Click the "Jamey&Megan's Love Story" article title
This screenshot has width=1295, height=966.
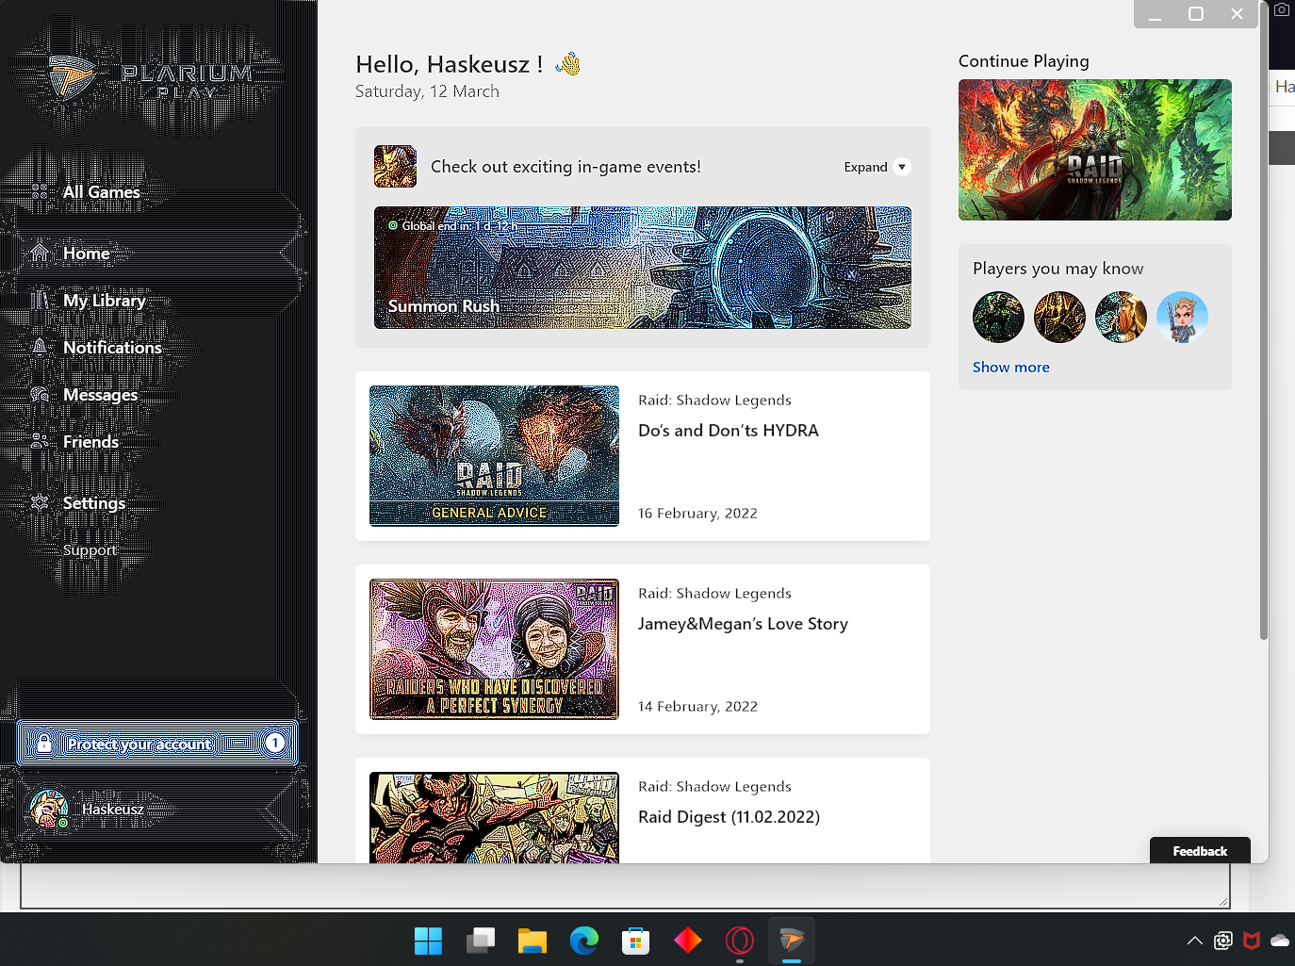click(x=743, y=624)
